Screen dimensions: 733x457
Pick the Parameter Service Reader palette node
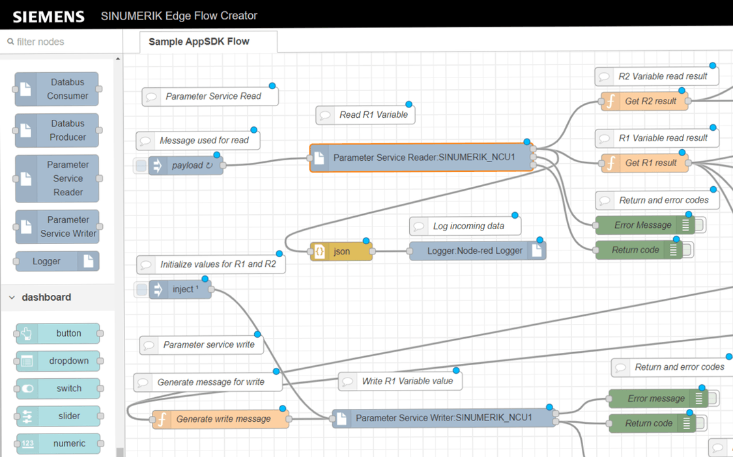[57, 178]
